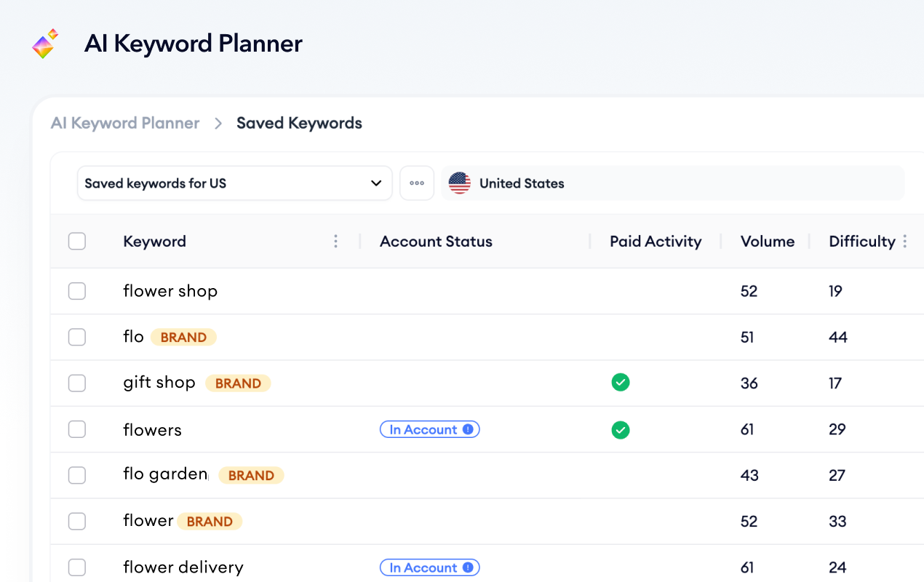The image size is (924, 582).
Task: Check the flo garden row checkbox
Action: point(77,475)
